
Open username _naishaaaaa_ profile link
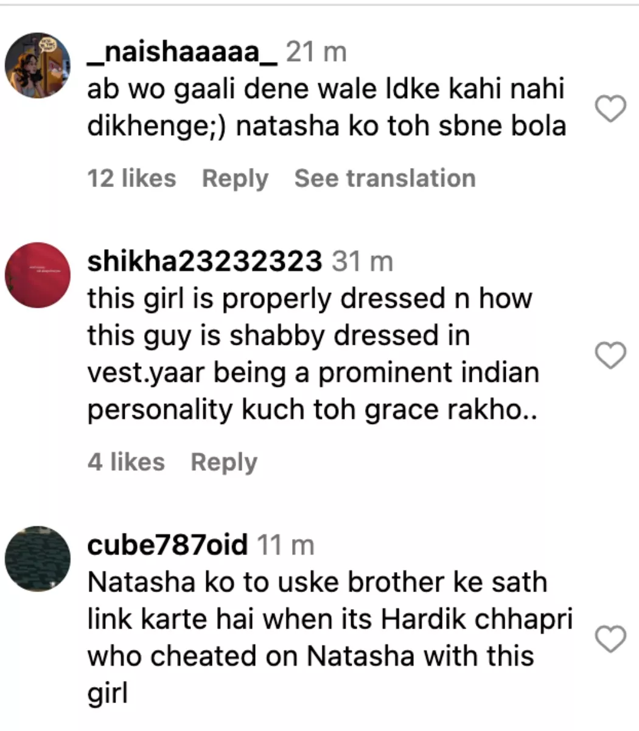183,53
